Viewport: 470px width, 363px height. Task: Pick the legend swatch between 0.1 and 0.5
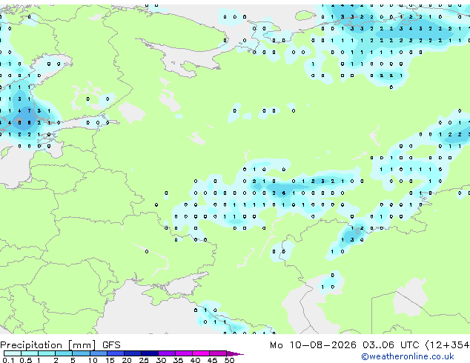[x=13, y=353]
